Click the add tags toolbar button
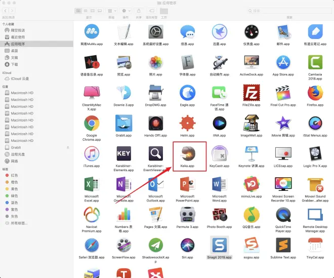334x278 pixels. click(x=152, y=11)
